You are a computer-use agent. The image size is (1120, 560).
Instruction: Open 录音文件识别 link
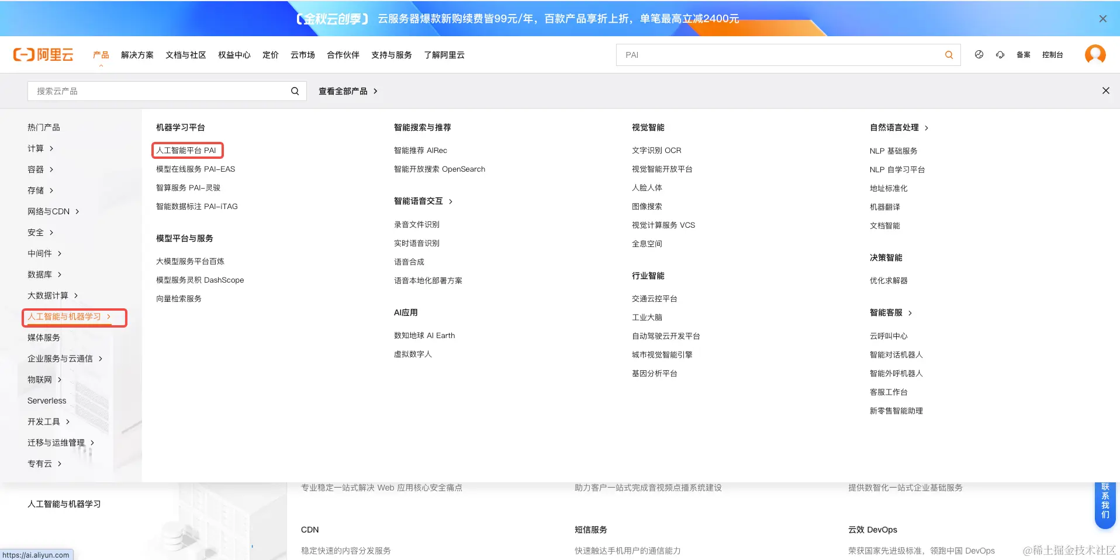pyautogui.click(x=417, y=224)
